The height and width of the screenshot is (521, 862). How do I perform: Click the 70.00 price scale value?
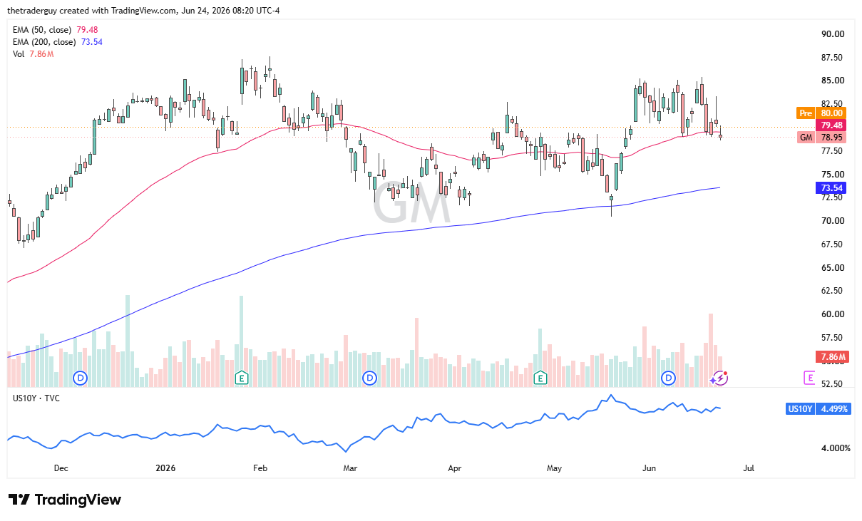coord(833,221)
